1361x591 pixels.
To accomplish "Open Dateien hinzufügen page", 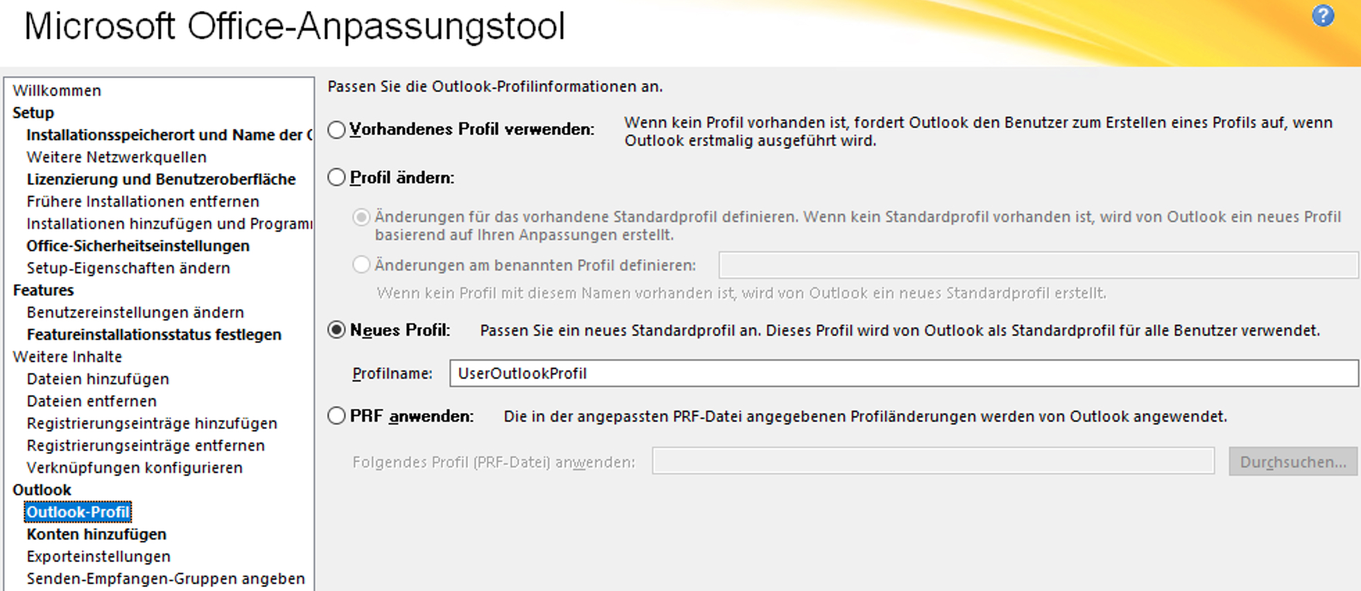I will pyautogui.click(x=98, y=379).
